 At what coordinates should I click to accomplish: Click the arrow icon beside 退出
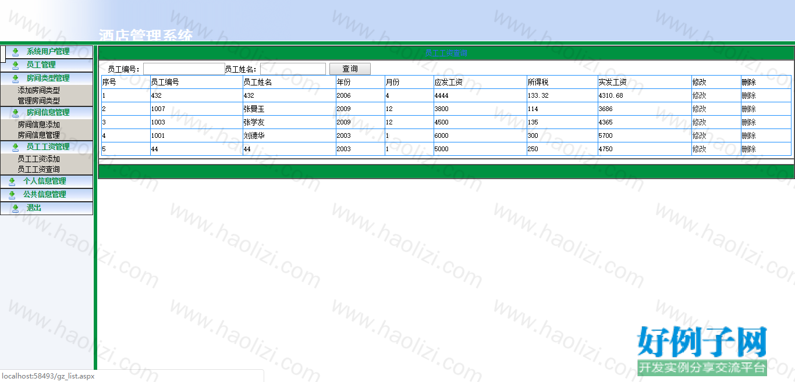click(x=16, y=208)
